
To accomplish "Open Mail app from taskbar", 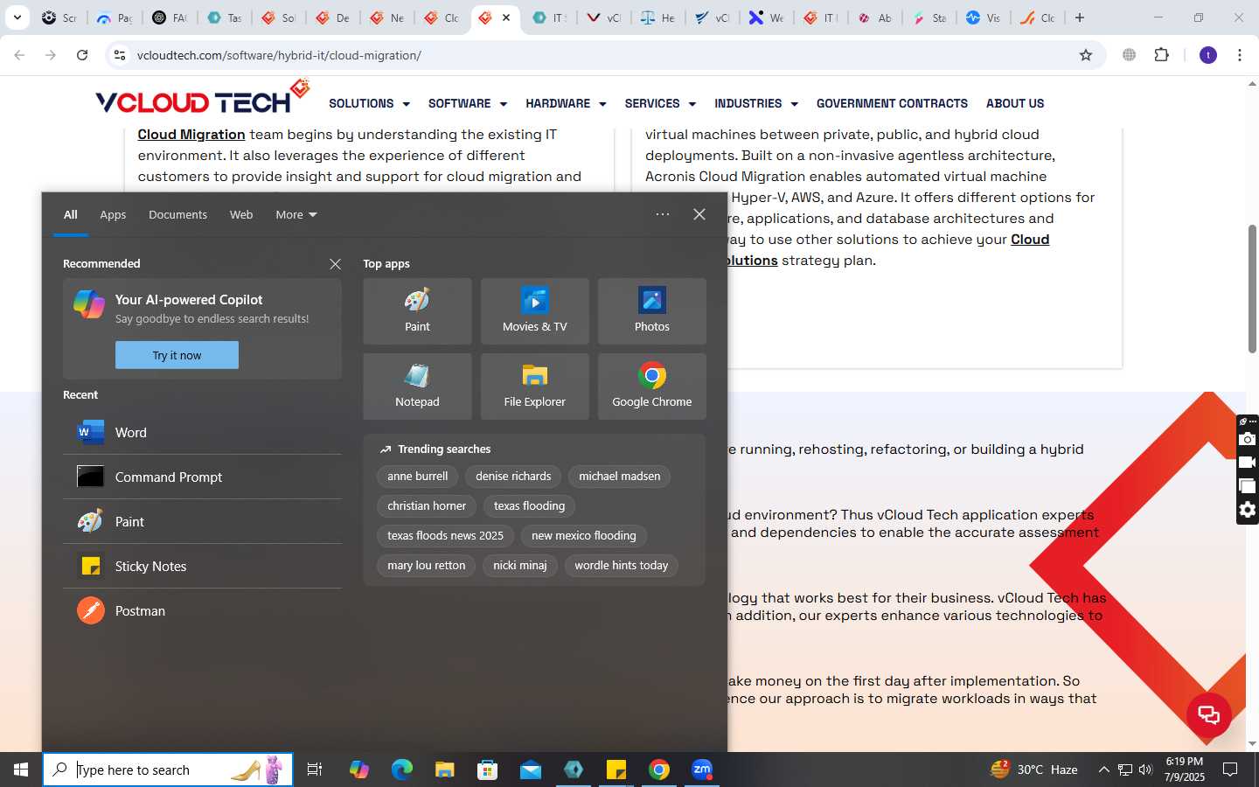I will [531, 770].
